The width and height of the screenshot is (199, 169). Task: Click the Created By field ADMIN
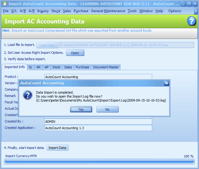coord(98,122)
